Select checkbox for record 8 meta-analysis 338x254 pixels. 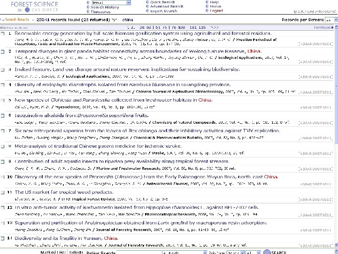3,146
